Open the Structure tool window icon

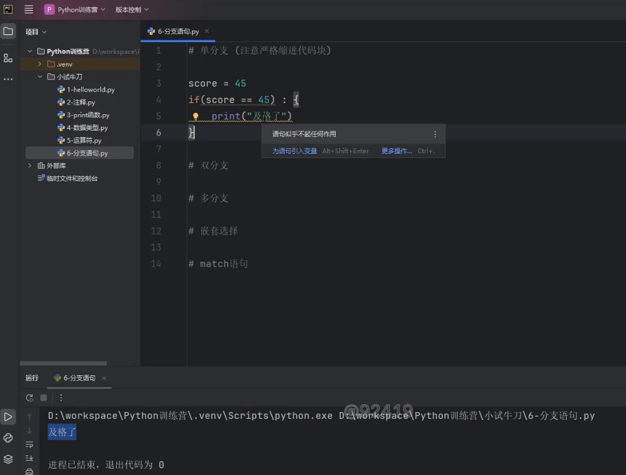click(x=8, y=58)
